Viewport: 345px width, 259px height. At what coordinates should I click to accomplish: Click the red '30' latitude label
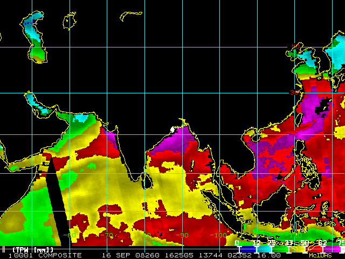pyautogui.click(x=294, y=92)
